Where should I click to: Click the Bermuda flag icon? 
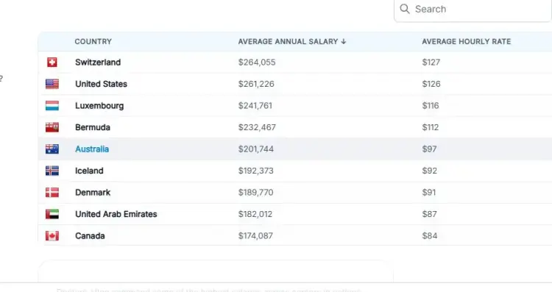[52, 127]
